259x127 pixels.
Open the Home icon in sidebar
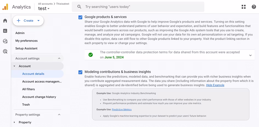[5, 21]
